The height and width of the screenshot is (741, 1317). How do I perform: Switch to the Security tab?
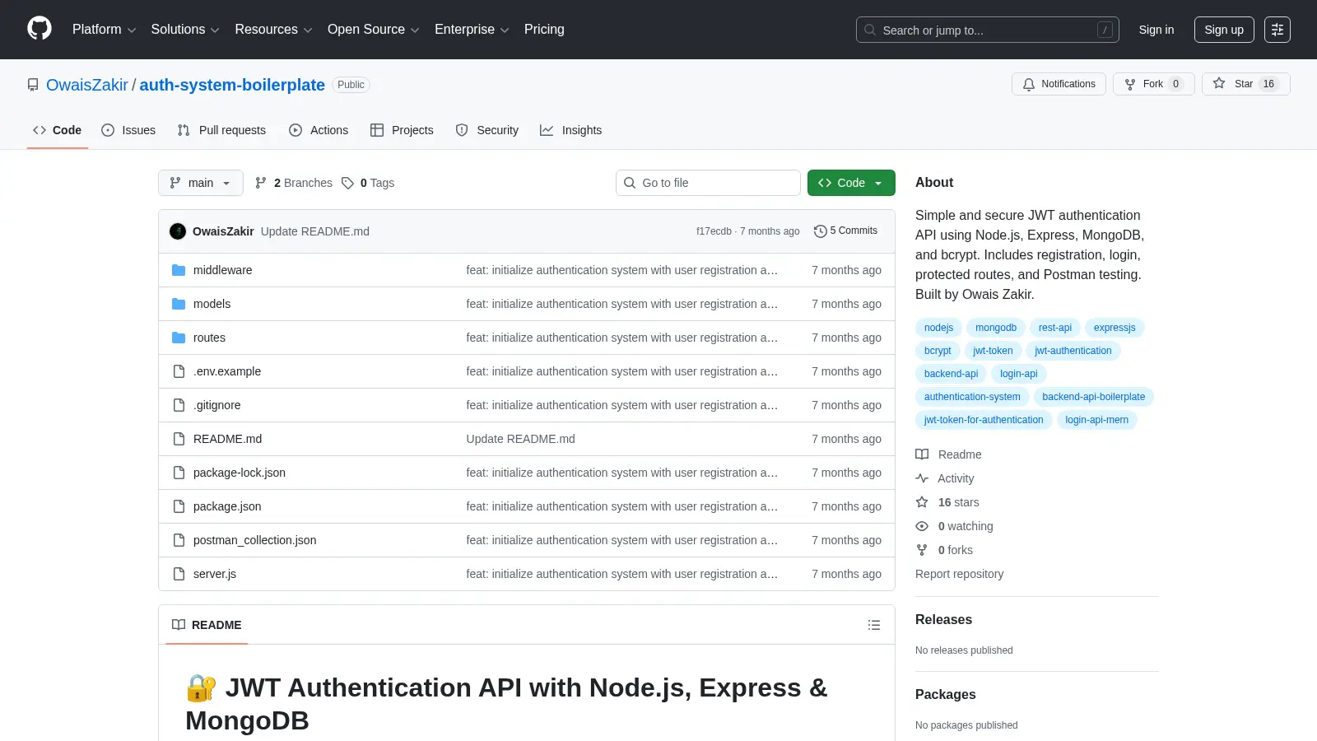[x=487, y=130]
